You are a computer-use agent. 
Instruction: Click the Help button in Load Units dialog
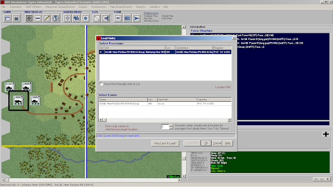coord(228,143)
